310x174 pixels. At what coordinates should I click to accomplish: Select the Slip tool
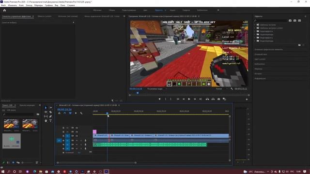[46, 116]
